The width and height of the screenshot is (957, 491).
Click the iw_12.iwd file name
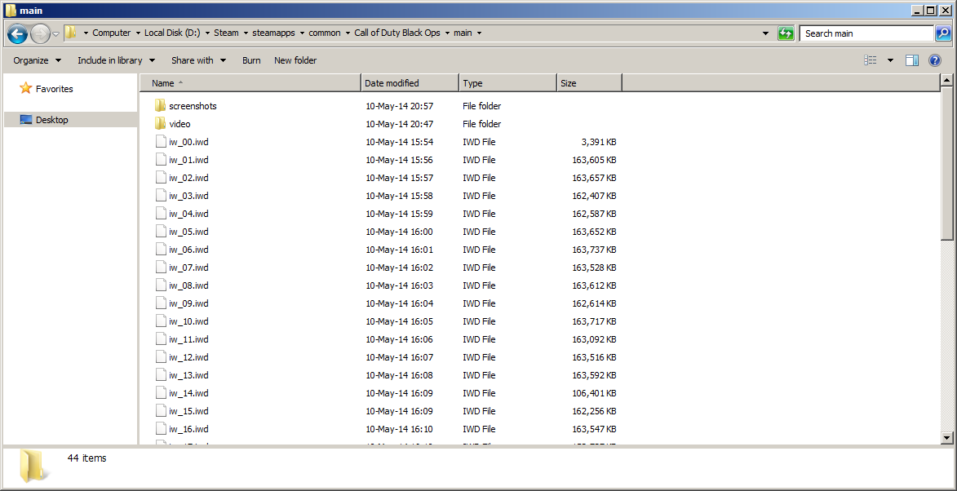point(188,357)
